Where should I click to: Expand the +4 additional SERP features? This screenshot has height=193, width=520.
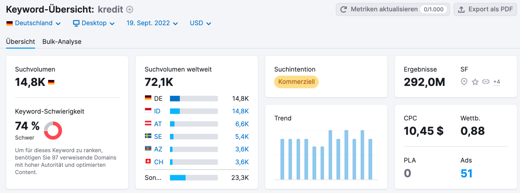497,82
